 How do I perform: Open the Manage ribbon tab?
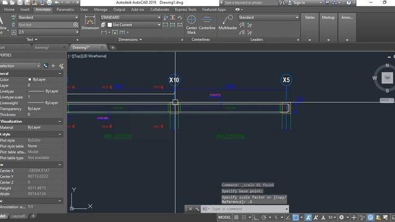101,10
